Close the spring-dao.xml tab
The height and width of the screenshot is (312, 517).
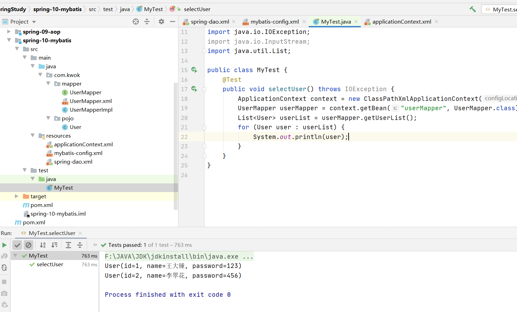point(234,21)
